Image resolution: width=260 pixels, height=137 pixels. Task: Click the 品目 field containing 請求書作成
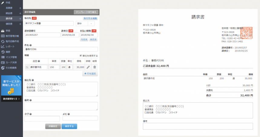pos(38,67)
